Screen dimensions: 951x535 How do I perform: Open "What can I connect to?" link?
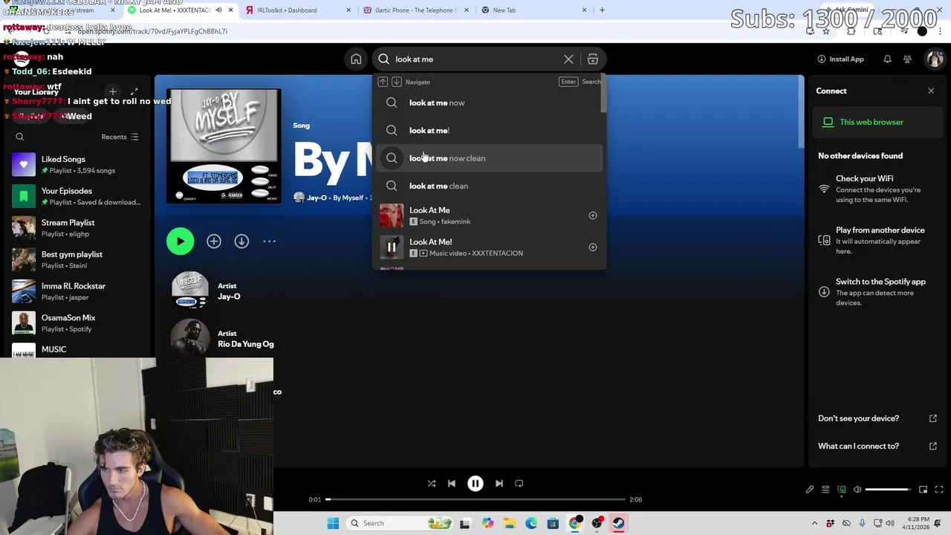coord(877,446)
